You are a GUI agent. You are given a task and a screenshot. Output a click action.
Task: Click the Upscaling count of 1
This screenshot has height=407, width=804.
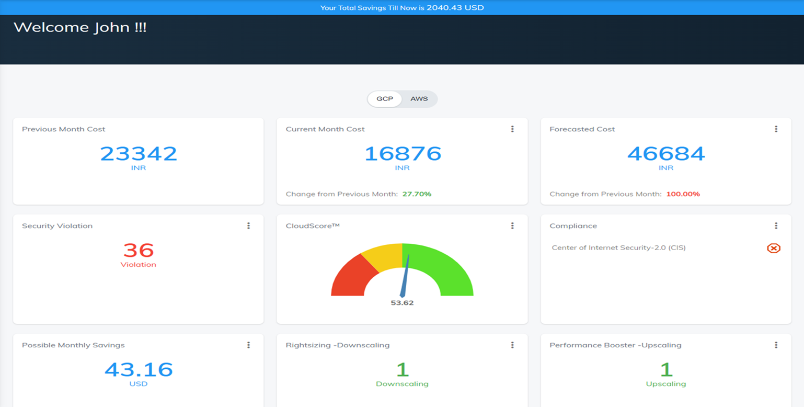666,370
